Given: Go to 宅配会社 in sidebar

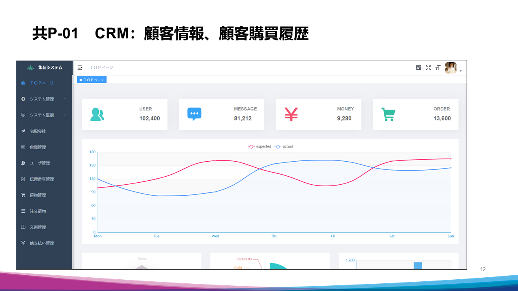Looking at the screenshot, I should (x=44, y=131).
